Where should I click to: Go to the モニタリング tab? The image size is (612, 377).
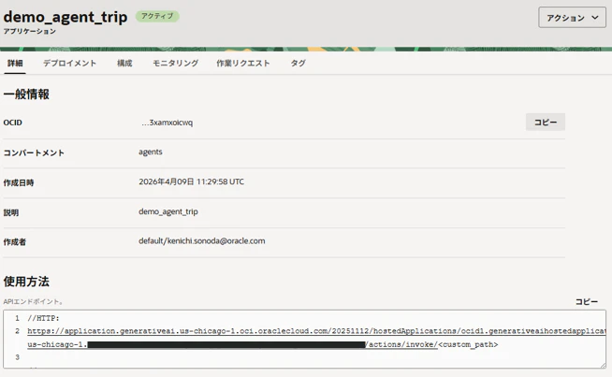pyautogui.click(x=175, y=64)
